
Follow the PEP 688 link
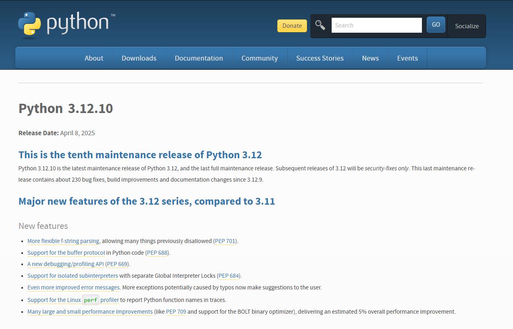click(x=157, y=253)
